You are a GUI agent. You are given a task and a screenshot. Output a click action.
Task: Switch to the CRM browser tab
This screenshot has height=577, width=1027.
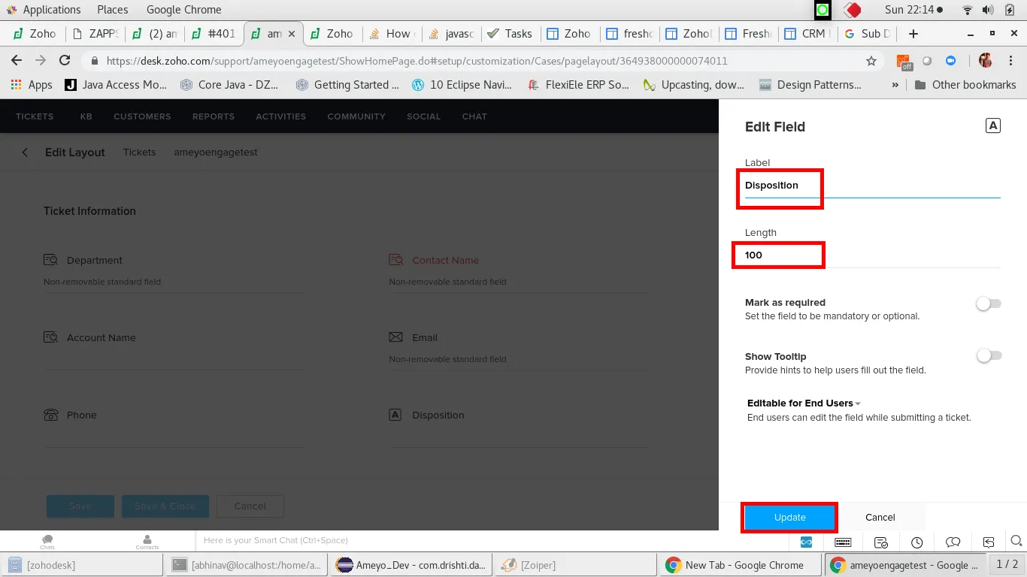click(807, 34)
